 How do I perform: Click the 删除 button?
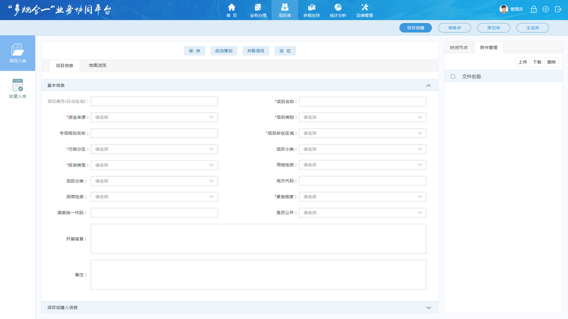click(552, 62)
